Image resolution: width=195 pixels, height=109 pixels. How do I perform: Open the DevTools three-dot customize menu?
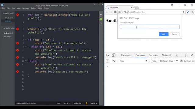[x=186, y=55]
